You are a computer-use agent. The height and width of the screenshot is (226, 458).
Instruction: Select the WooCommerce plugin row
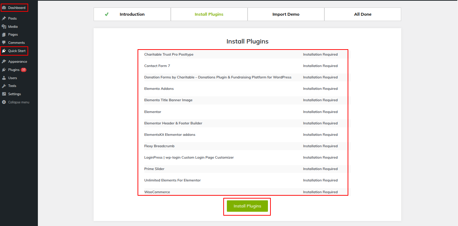(x=157, y=192)
